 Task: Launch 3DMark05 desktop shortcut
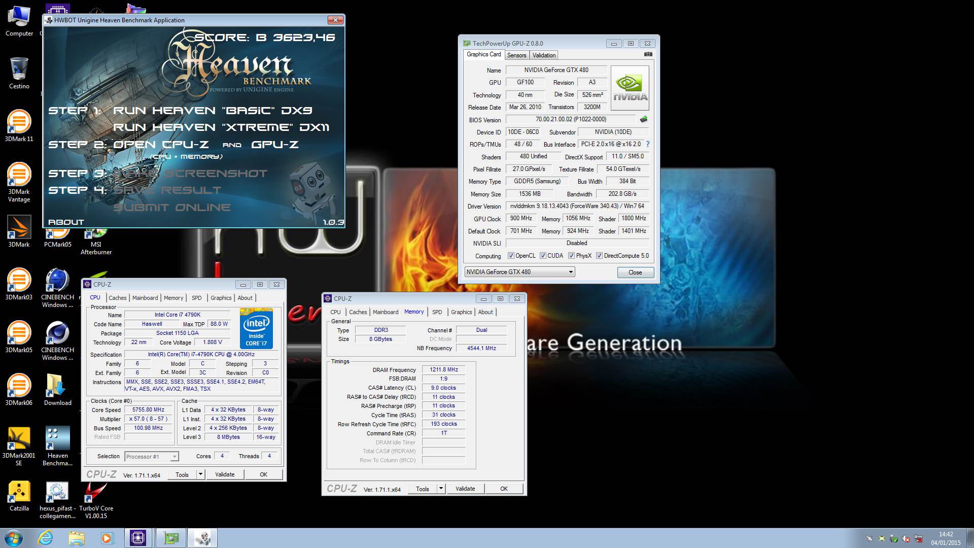coord(19,337)
